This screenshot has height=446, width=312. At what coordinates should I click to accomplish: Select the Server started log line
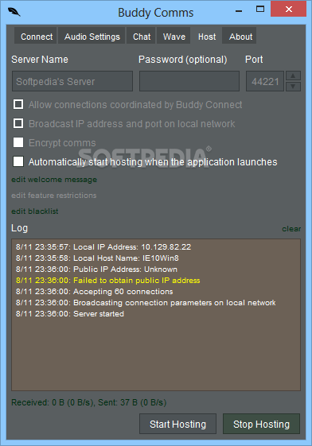pyautogui.click(x=70, y=314)
